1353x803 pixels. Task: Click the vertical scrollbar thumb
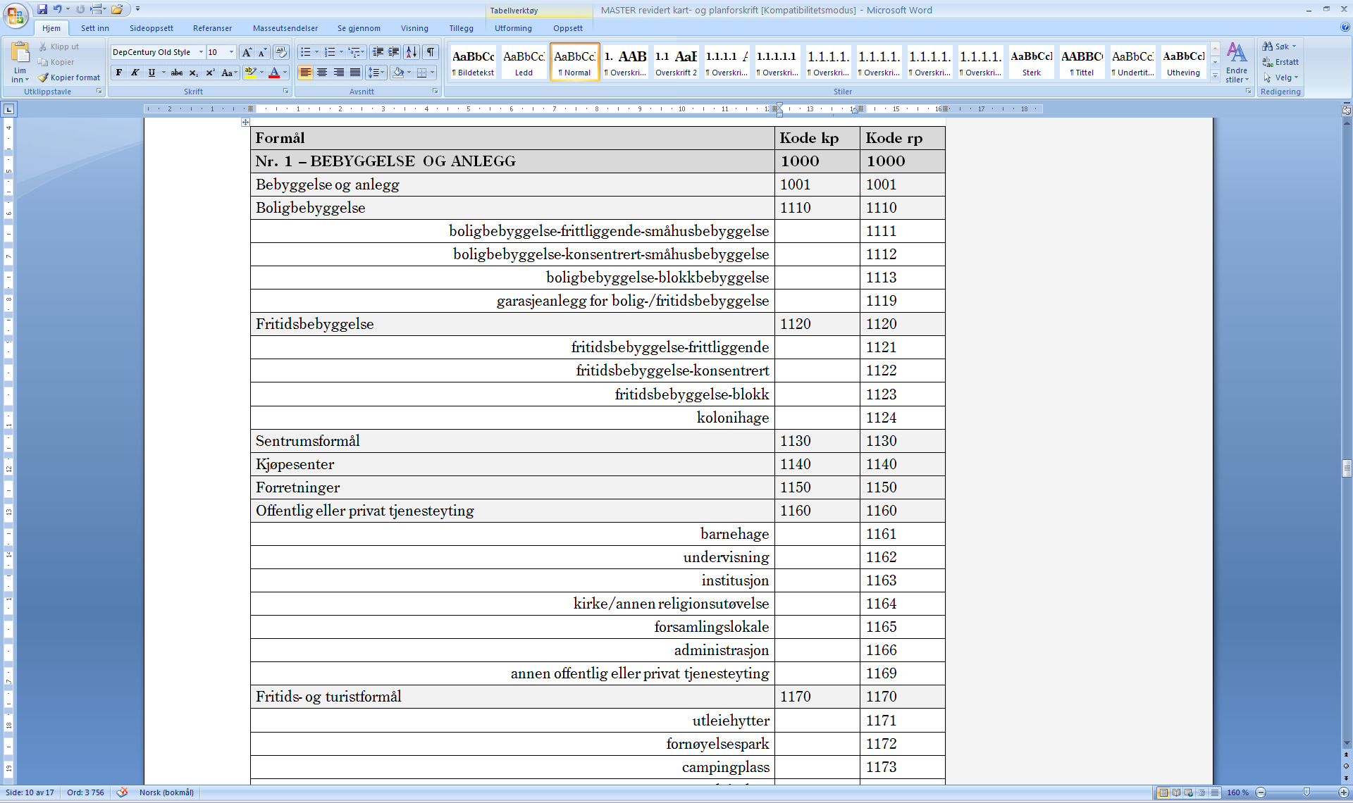pos(1347,468)
